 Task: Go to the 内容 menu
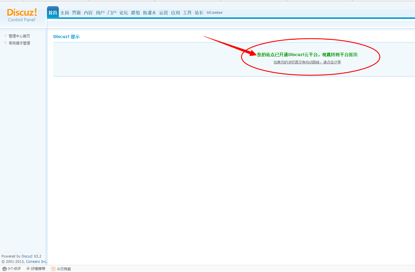pyautogui.click(x=88, y=13)
